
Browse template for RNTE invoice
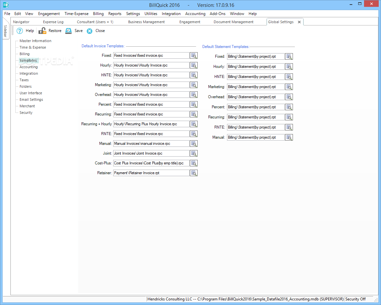(x=194, y=134)
